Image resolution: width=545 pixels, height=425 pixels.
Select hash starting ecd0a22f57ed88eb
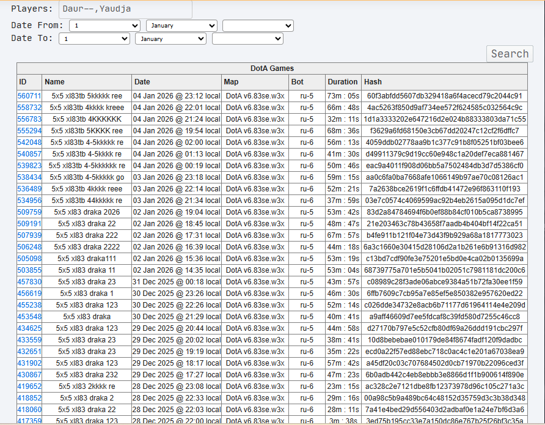[x=445, y=352]
